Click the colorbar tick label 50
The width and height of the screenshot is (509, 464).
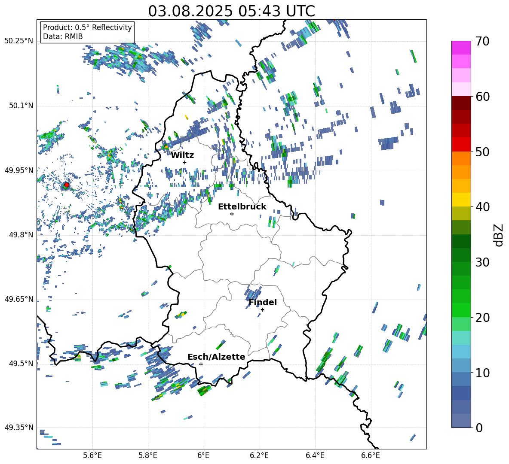pyautogui.click(x=482, y=152)
